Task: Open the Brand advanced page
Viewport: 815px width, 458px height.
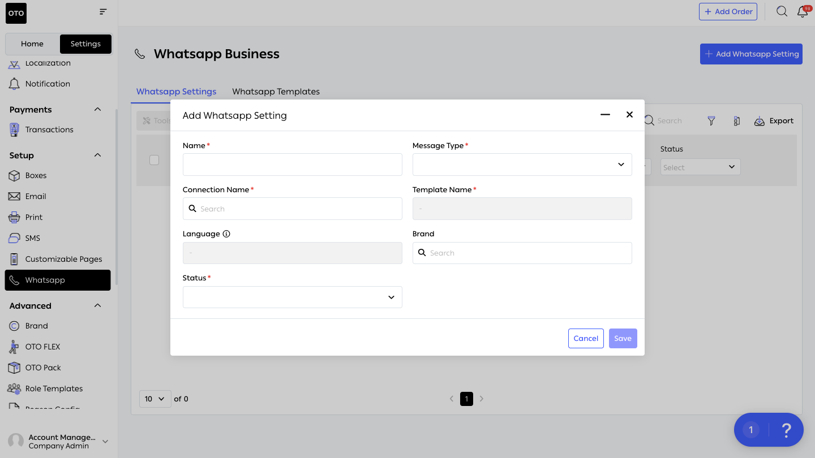Action: click(36, 326)
